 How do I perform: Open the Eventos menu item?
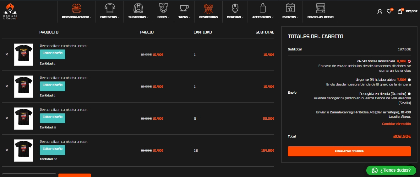click(290, 17)
